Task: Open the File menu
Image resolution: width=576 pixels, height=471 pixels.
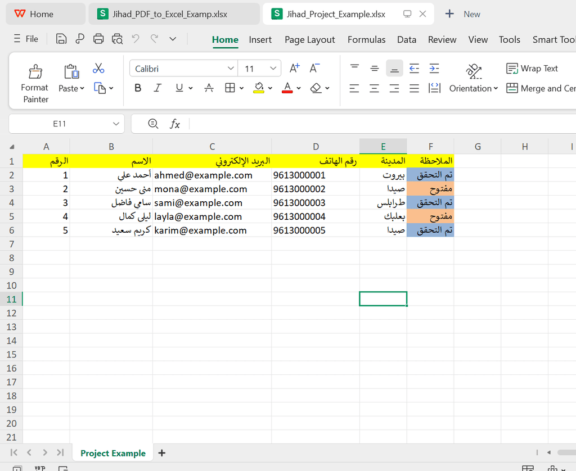Action: [26, 39]
